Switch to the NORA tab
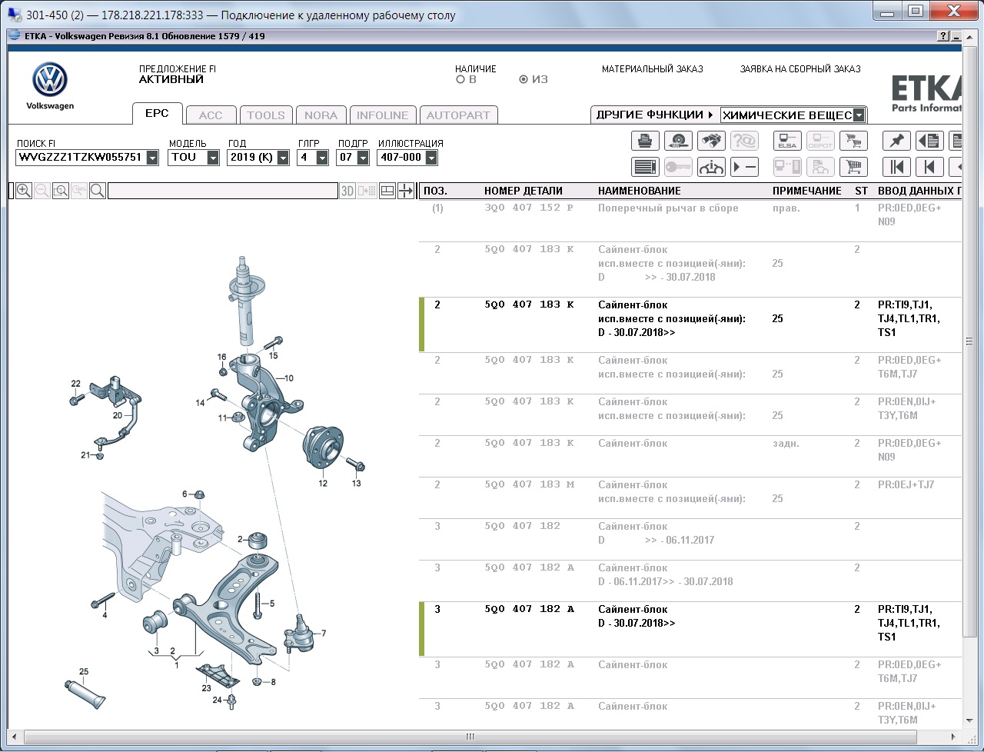Viewport: 984px width, 752px height. (x=321, y=115)
